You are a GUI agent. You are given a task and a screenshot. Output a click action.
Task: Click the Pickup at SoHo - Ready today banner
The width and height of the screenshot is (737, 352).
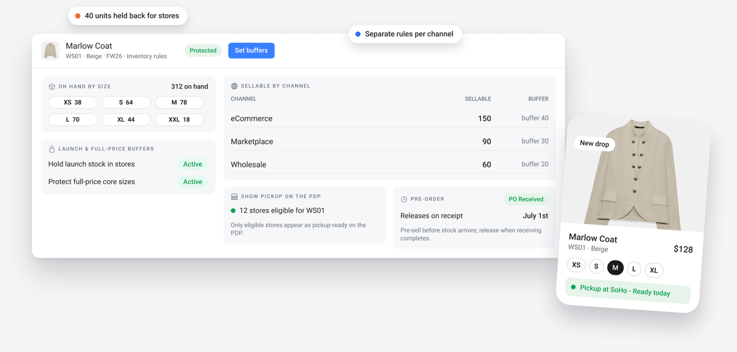pyautogui.click(x=628, y=290)
